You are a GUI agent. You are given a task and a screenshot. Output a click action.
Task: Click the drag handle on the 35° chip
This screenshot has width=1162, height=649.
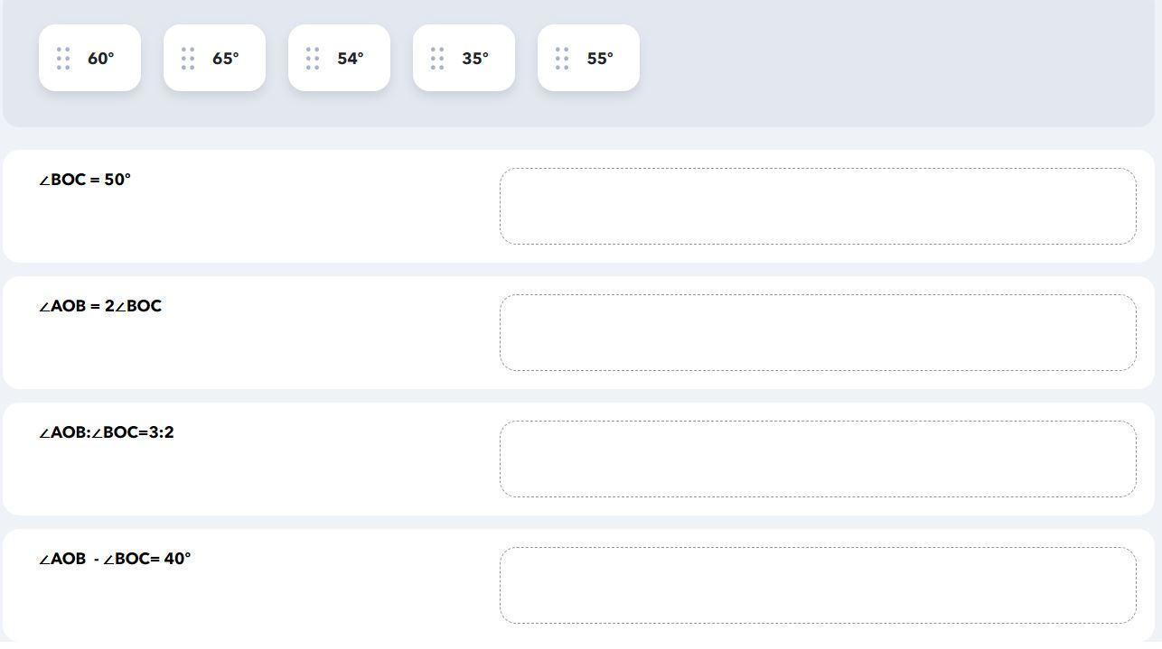[437, 59]
